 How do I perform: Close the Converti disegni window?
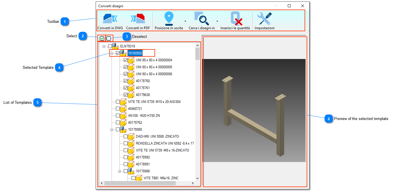tap(303, 6)
